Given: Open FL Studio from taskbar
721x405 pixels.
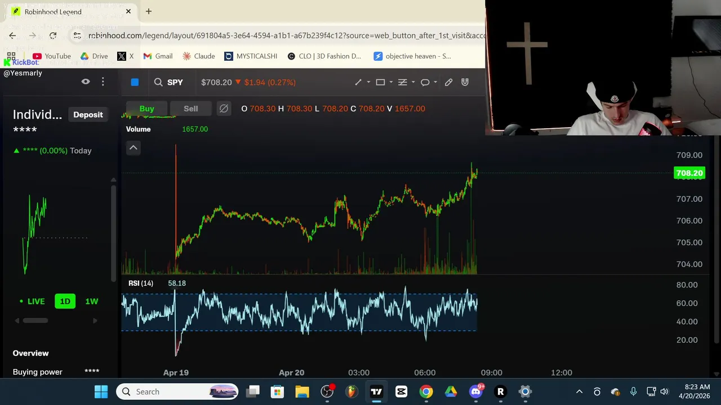Looking at the screenshot, I should coord(351,391).
